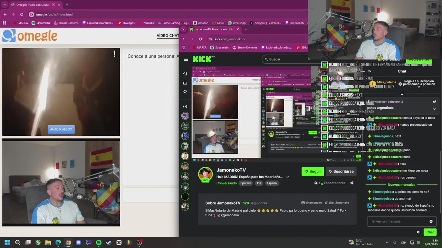
Task: Open Spotify from the taskbar
Action: (x=99, y=242)
